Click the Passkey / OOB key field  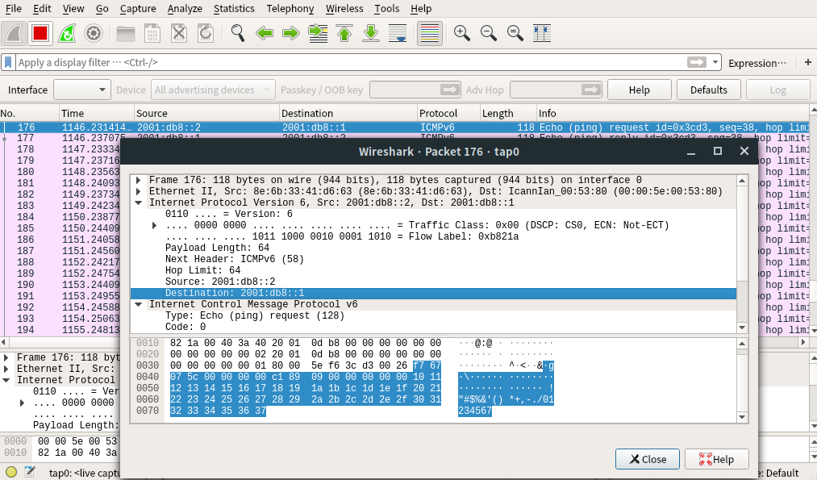coord(415,90)
